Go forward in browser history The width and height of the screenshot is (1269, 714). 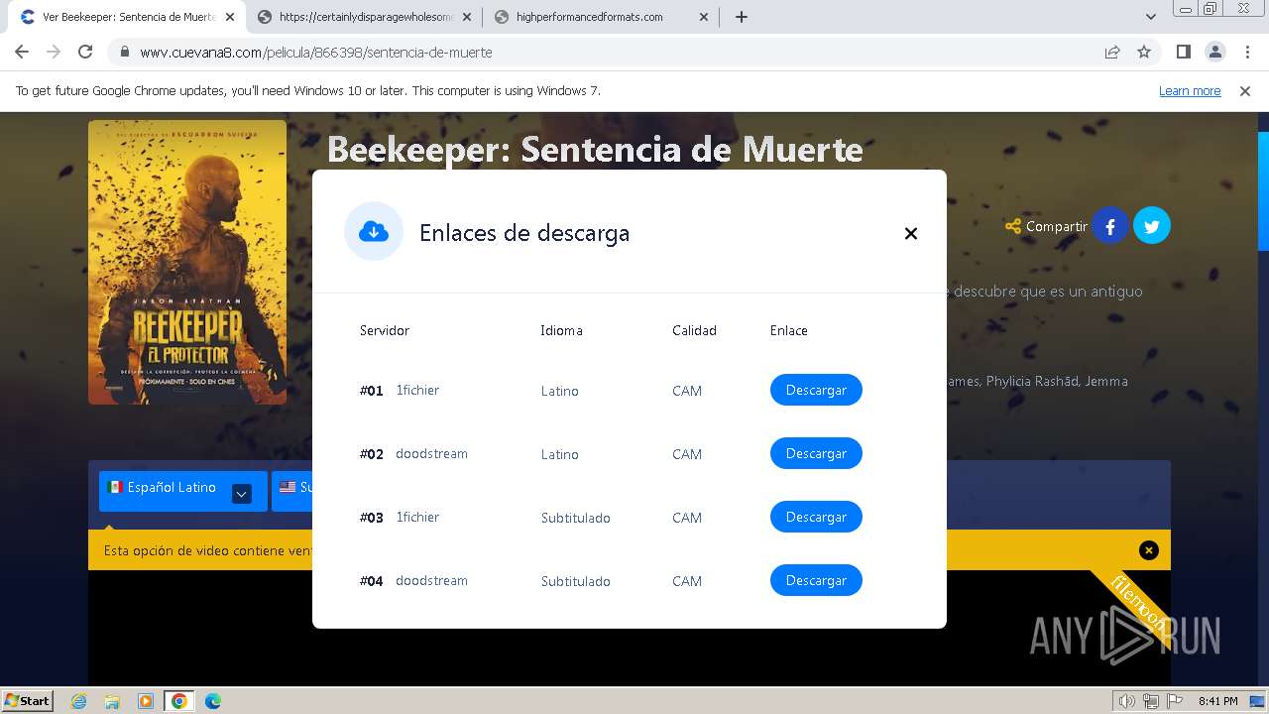[54, 52]
